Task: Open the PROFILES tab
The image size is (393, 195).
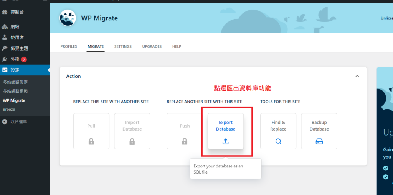Action: [69, 46]
